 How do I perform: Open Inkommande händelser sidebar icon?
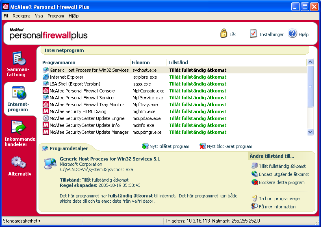point(19,128)
